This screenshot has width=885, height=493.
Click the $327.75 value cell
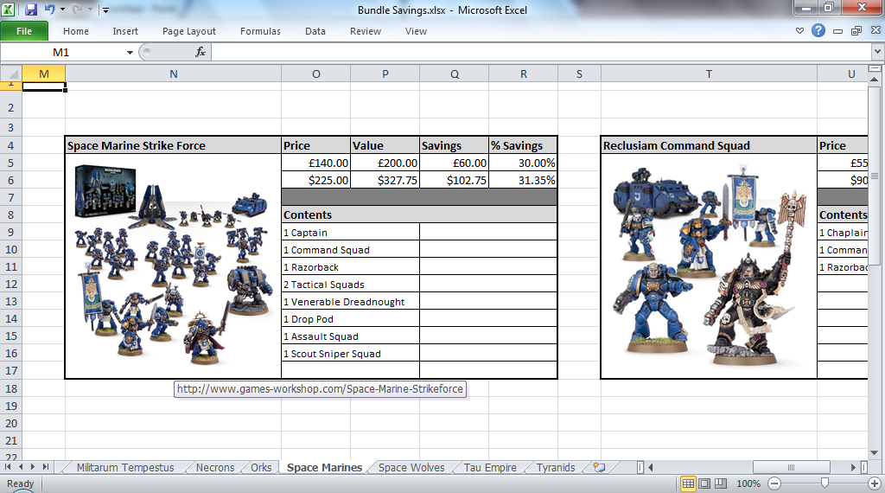tap(385, 181)
